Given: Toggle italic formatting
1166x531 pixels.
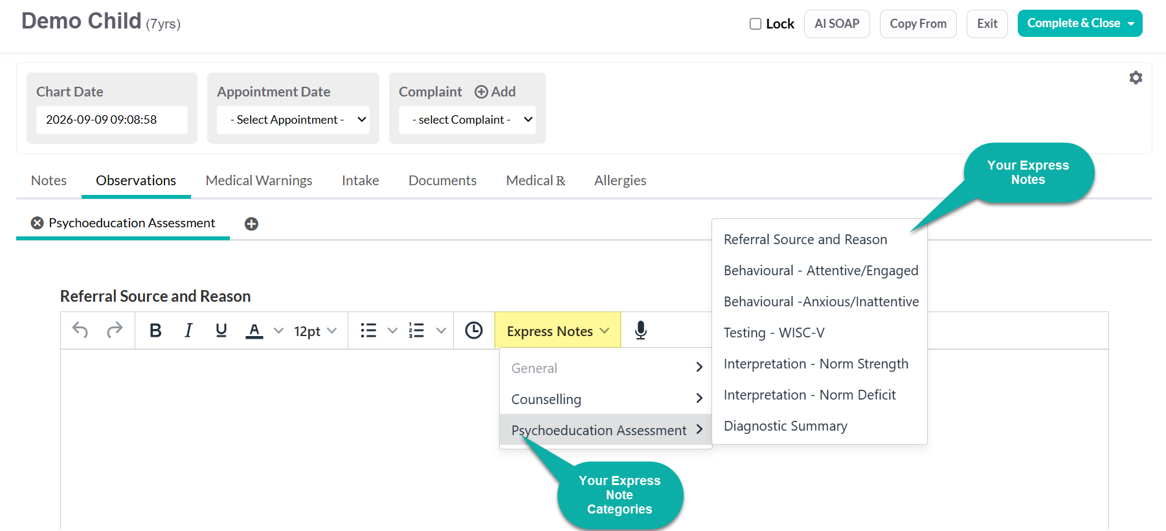Looking at the screenshot, I should tap(188, 330).
